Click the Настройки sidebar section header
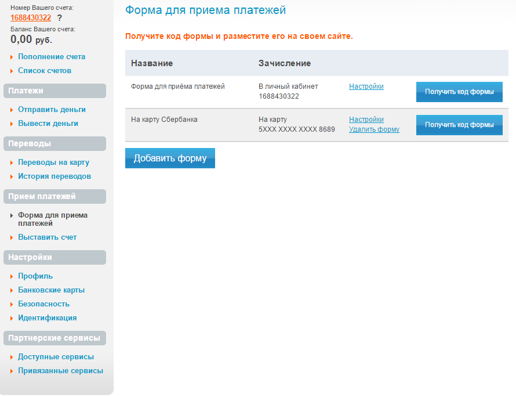This screenshot has height=397, width=516. tap(54, 257)
